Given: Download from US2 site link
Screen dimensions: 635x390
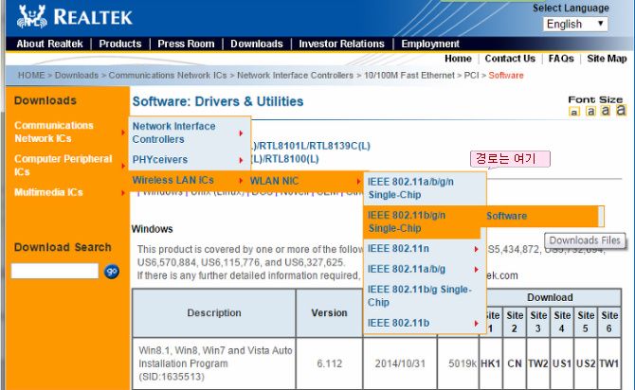Looking at the screenshot, I should click(586, 363).
